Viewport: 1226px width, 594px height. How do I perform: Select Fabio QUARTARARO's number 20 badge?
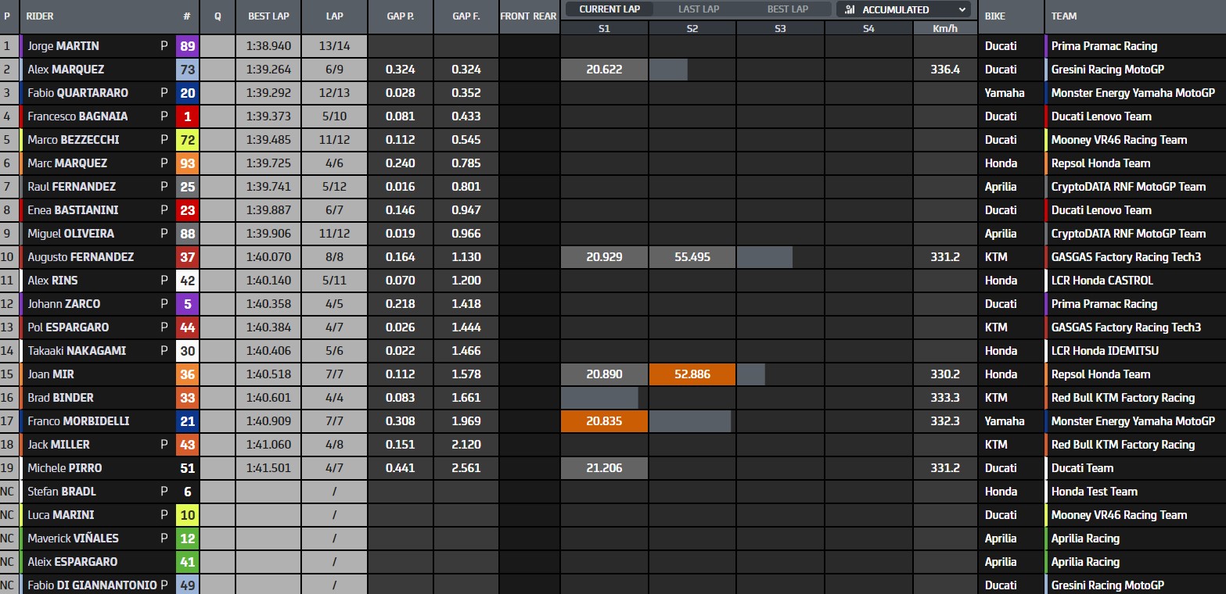(x=188, y=93)
